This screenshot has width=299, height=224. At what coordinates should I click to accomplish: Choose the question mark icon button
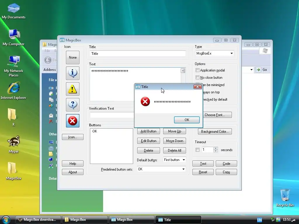click(x=73, y=105)
